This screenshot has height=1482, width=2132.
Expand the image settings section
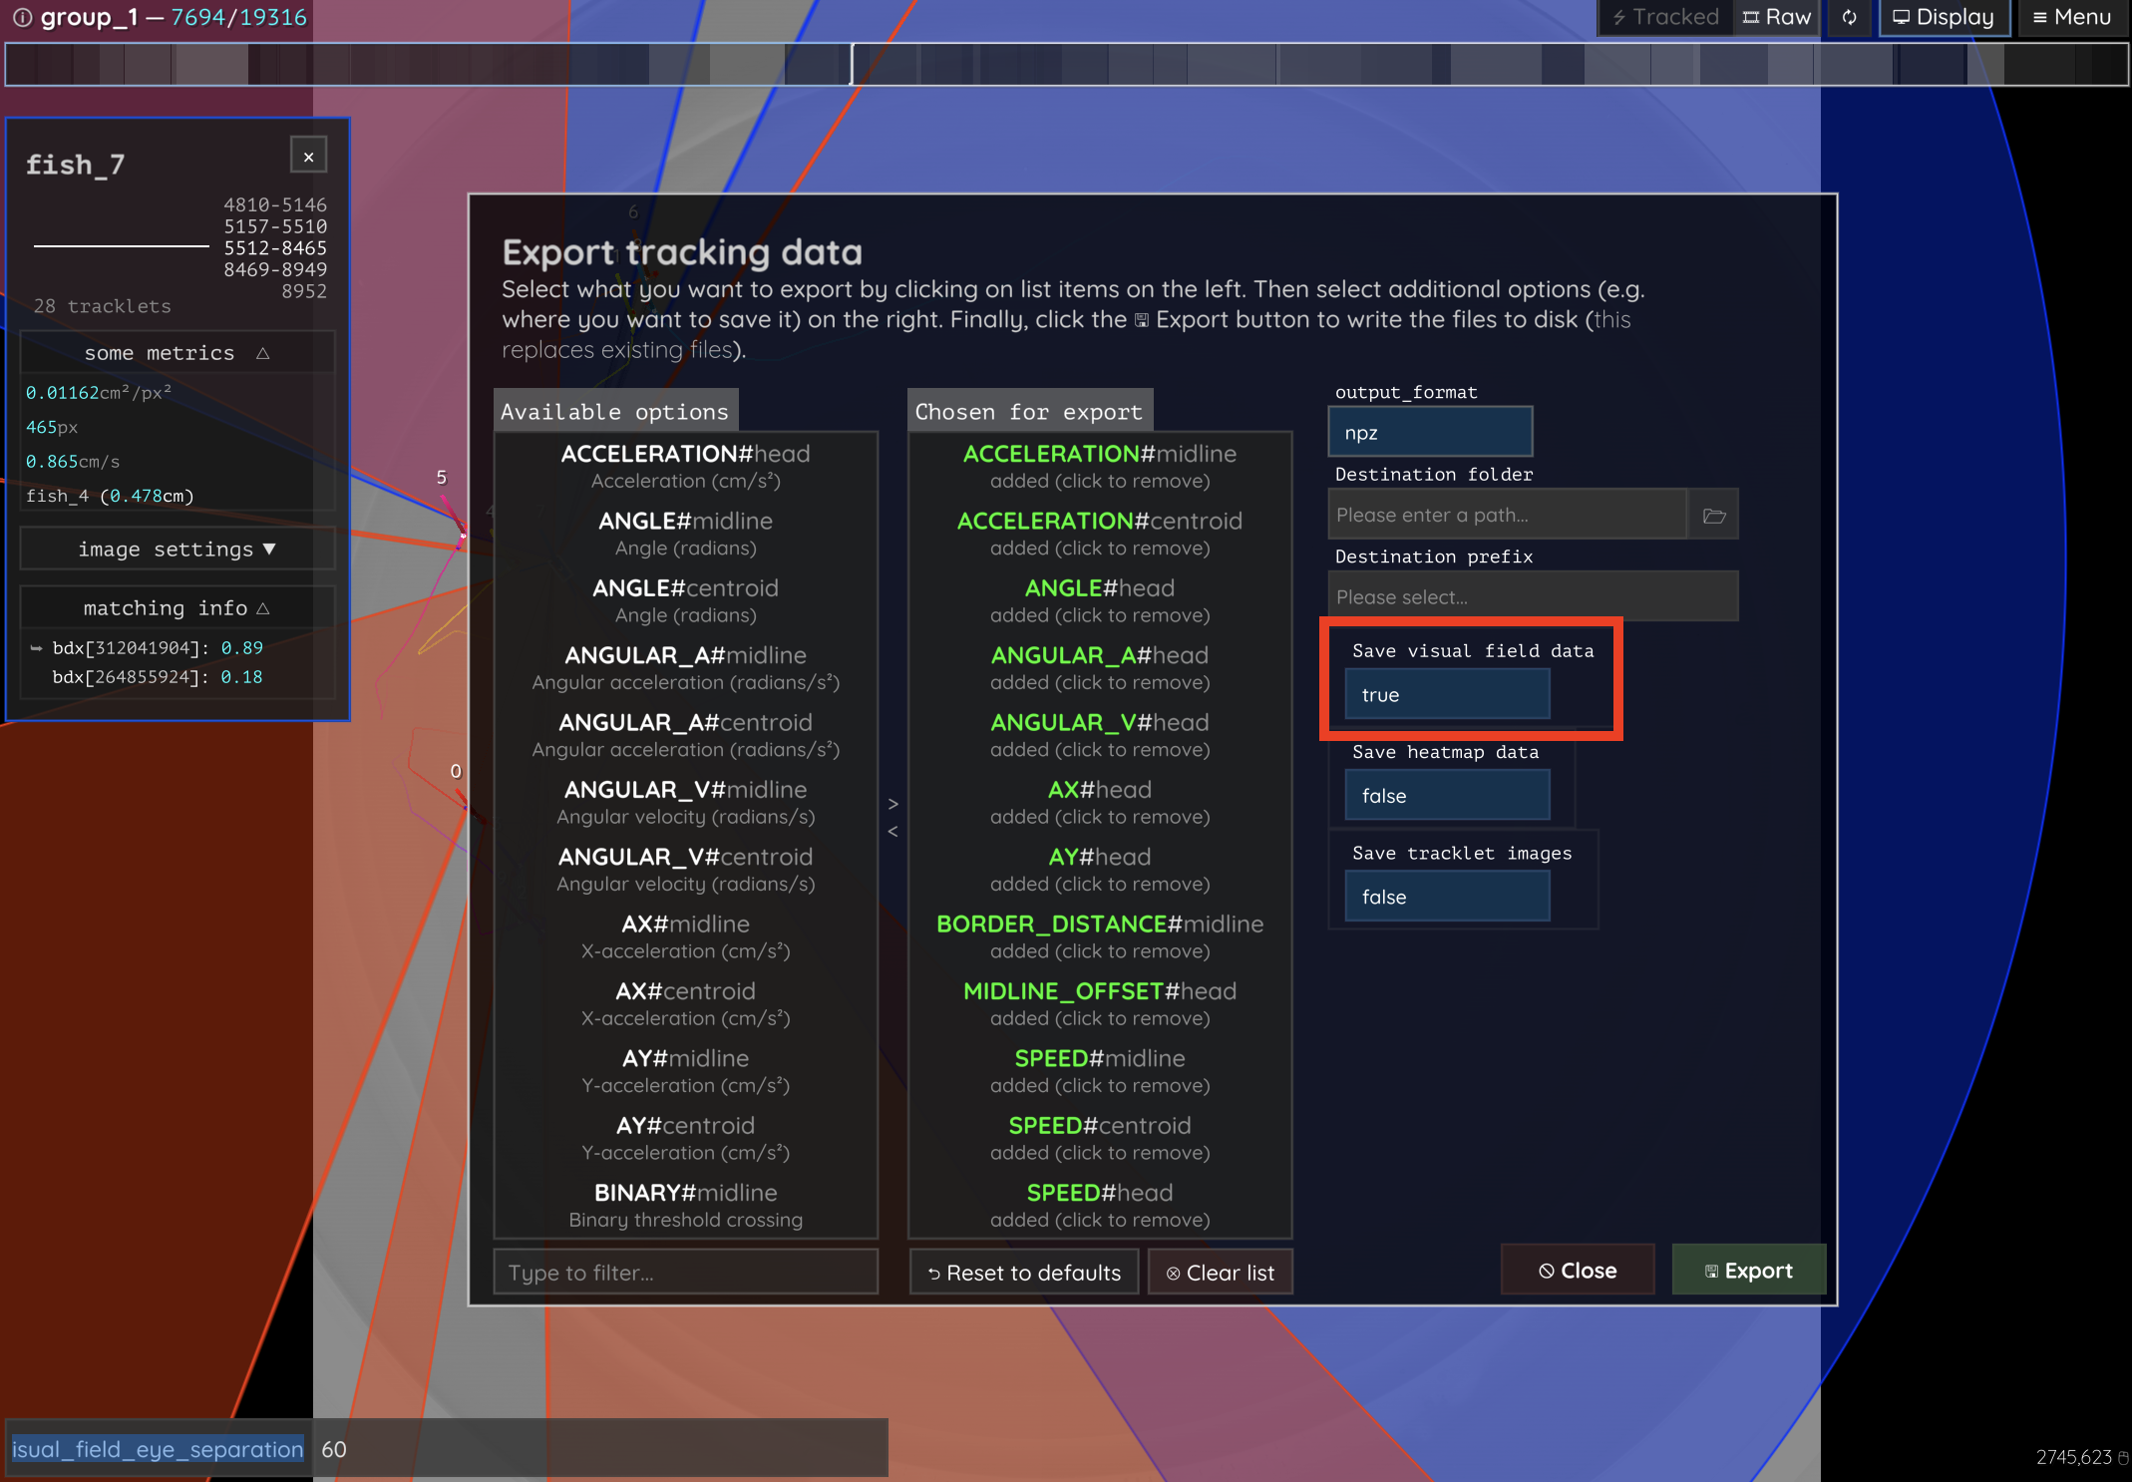(x=177, y=550)
